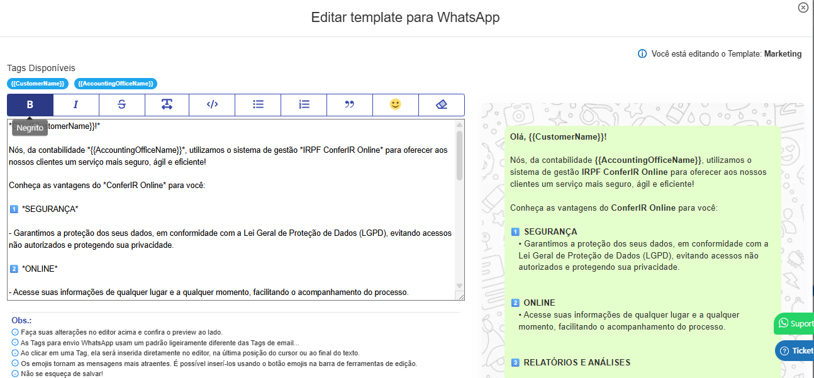This screenshot has height=378, width=814.
Task: Insert the {{AccountingOfficeName}} tag
Action: point(116,83)
